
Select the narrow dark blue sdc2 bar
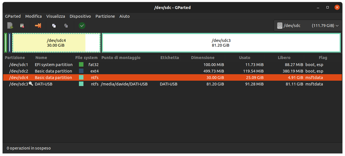point(10,43)
